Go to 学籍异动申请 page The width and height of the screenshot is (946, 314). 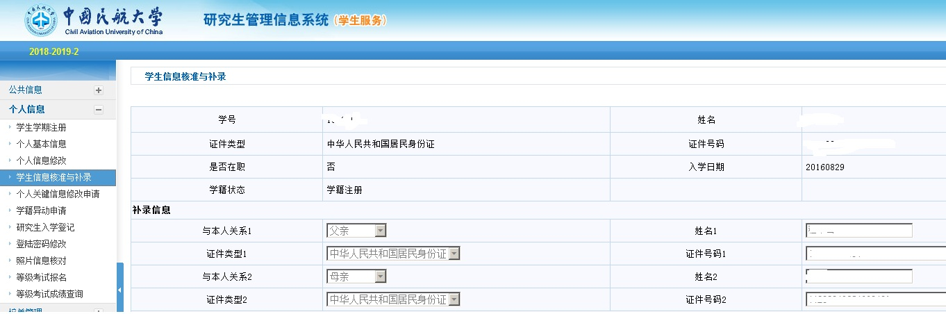41,211
